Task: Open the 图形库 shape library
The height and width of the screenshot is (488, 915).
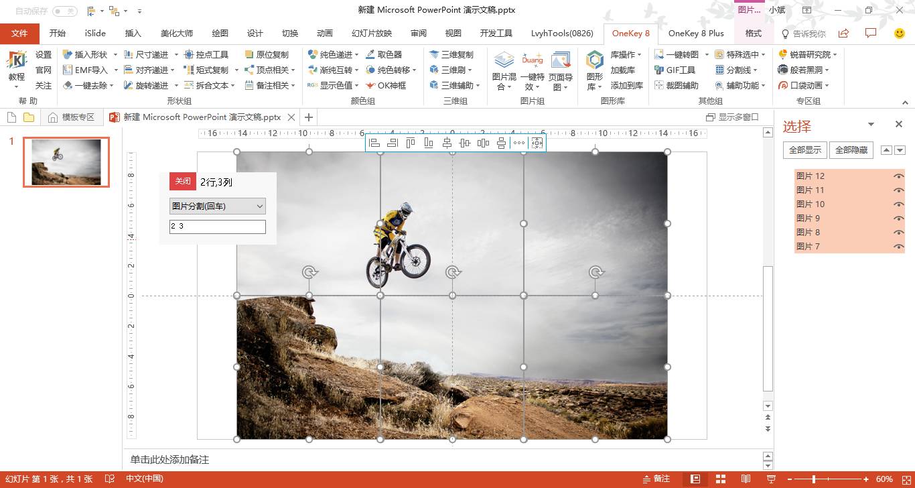Action: pyautogui.click(x=594, y=70)
